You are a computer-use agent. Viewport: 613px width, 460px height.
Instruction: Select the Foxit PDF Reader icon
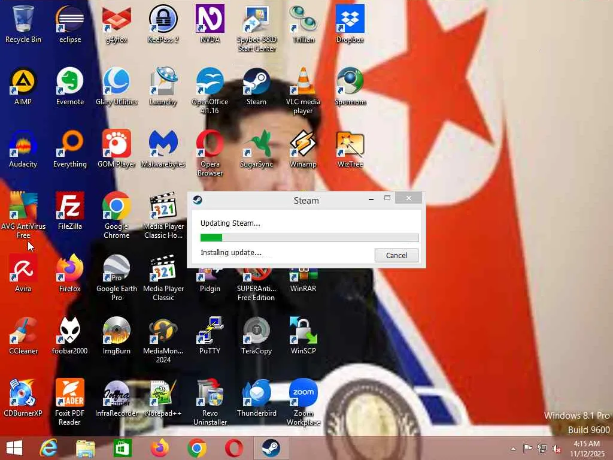(70, 402)
